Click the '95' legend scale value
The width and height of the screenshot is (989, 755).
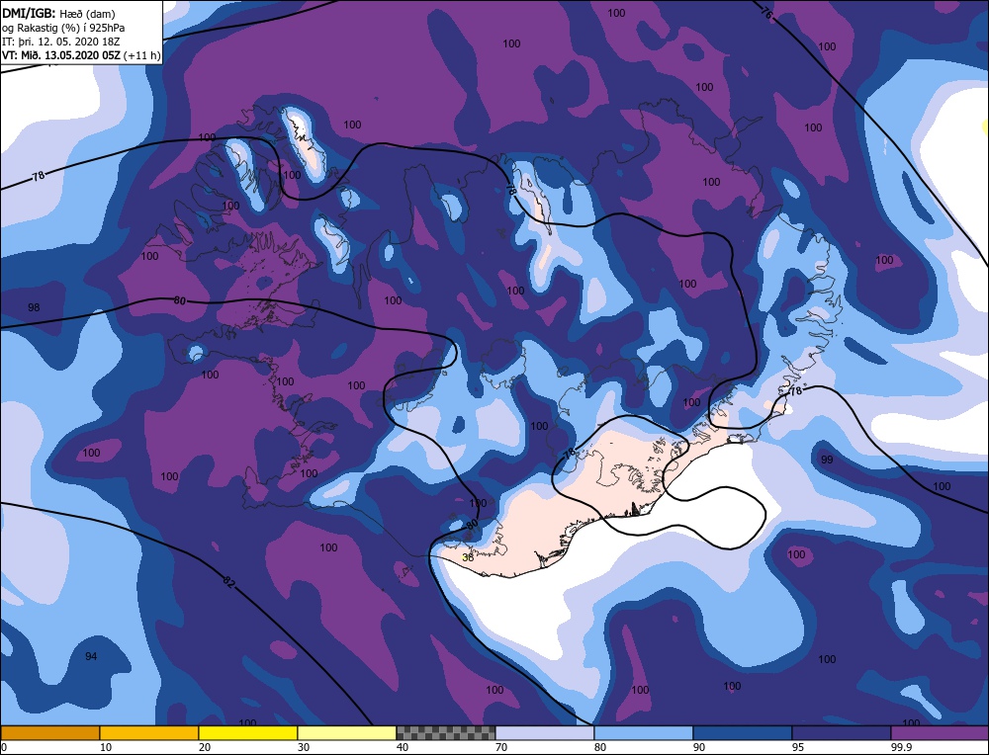[798, 747]
